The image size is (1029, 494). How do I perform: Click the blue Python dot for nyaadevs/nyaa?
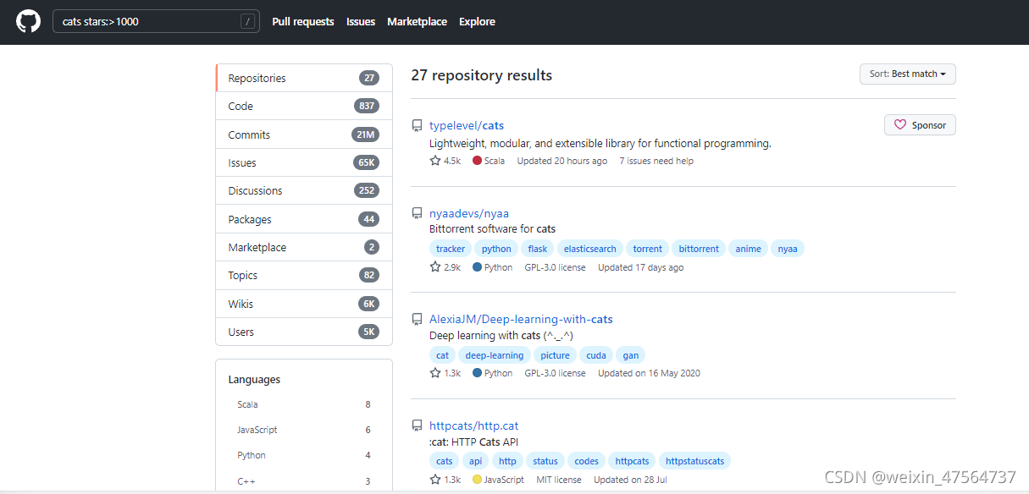point(478,267)
